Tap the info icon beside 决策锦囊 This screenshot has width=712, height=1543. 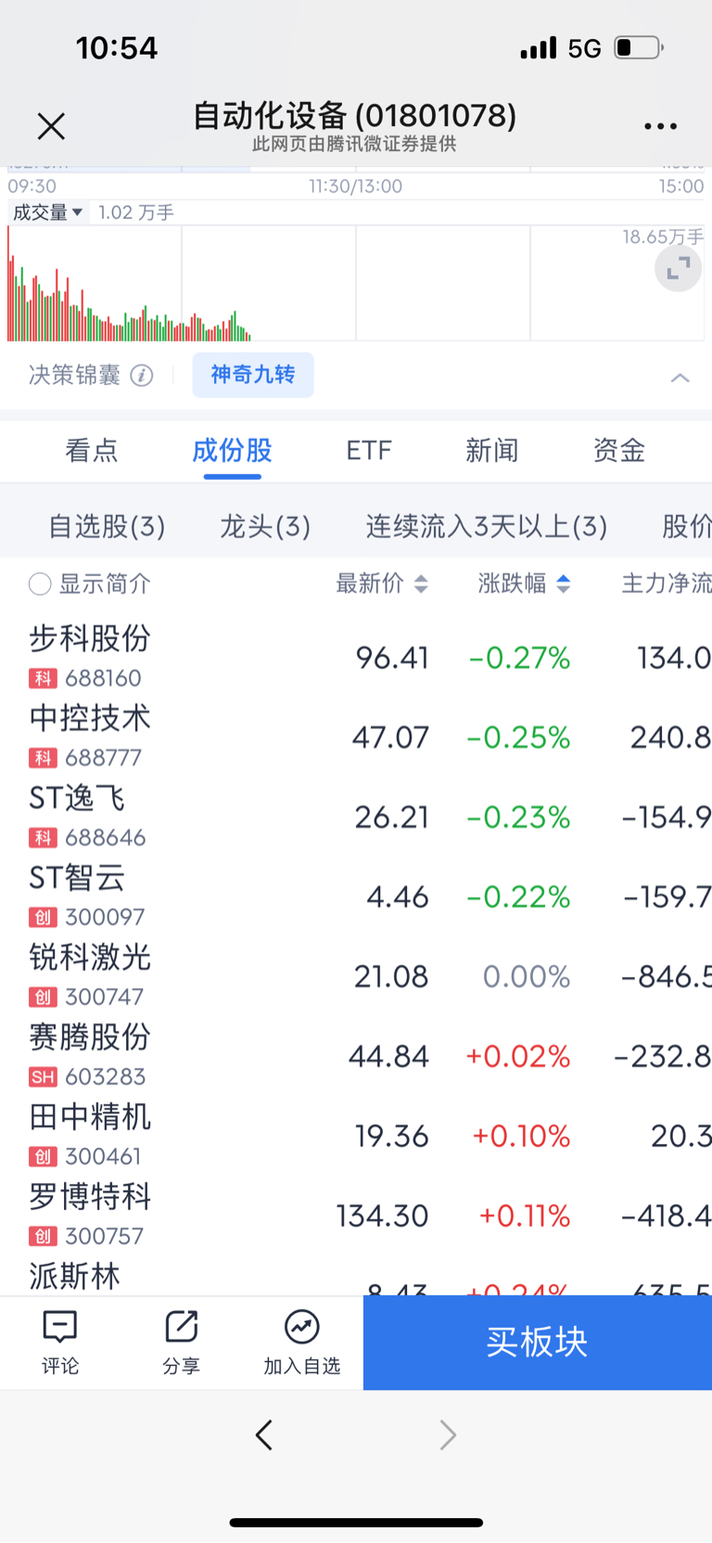(142, 375)
